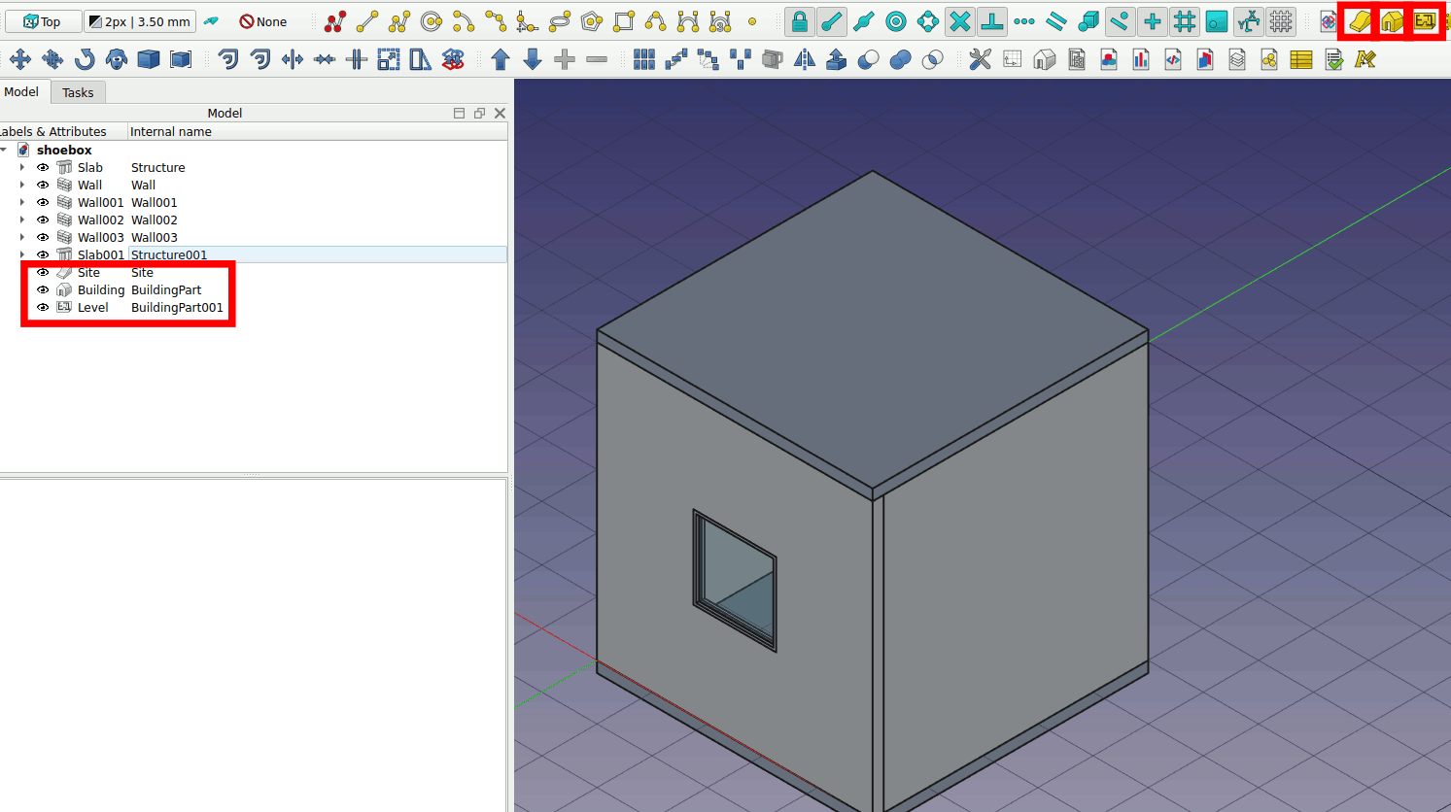This screenshot has width=1451, height=812.
Task: Click the Mirror tool icon
Action: [805, 60]
